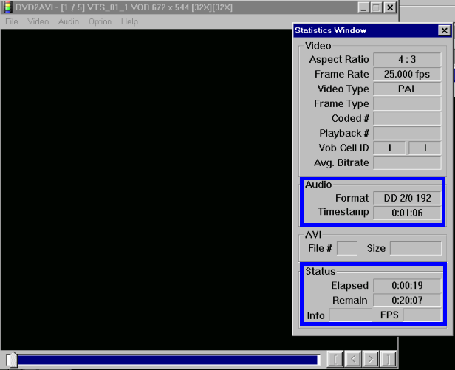This screenshot has width=455, height=370.
Task: Click the mark-out ']' button
Action: click(x=388, y=359)
